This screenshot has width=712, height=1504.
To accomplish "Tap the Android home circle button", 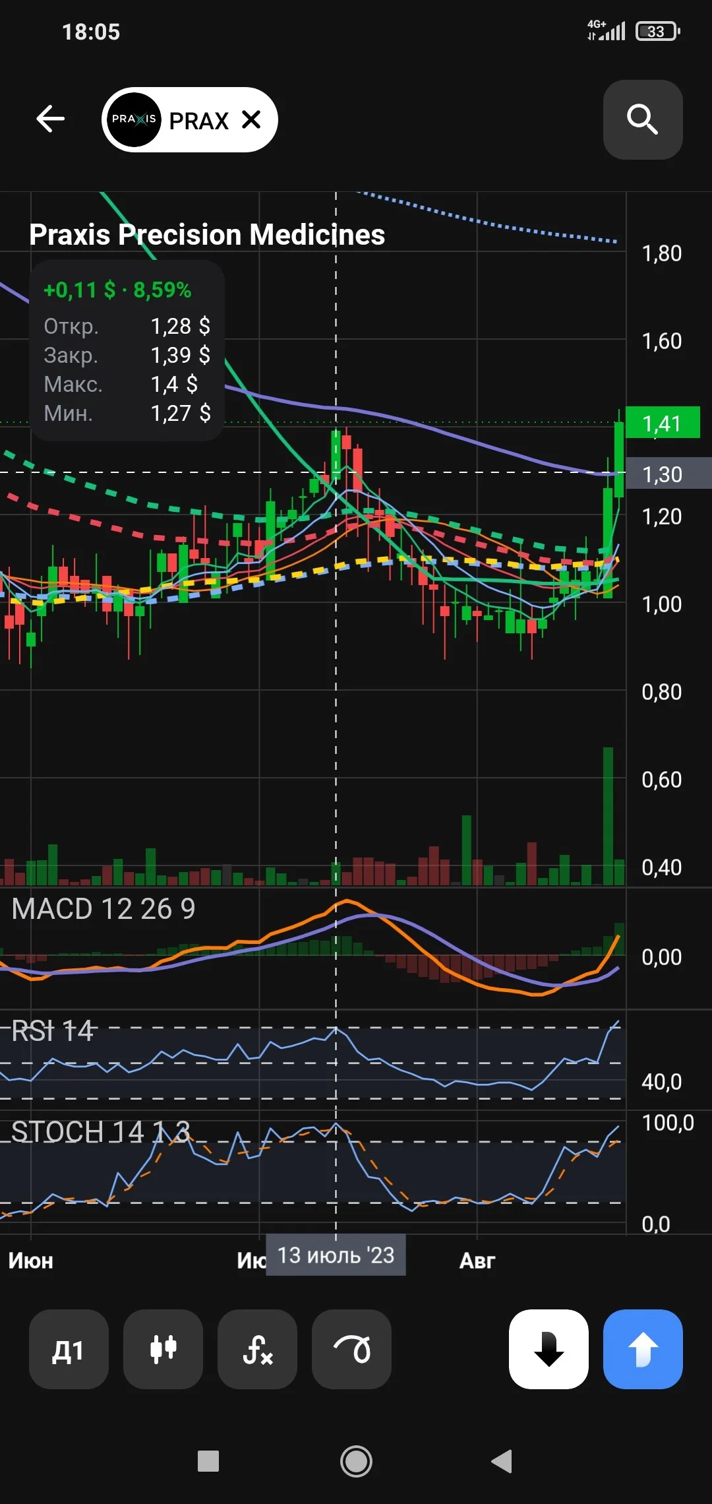I will [x=356, y=1461].
